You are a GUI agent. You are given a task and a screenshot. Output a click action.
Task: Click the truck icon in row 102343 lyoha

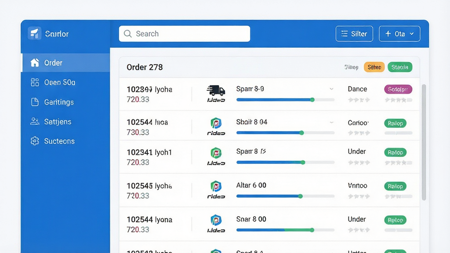[216, 90]
